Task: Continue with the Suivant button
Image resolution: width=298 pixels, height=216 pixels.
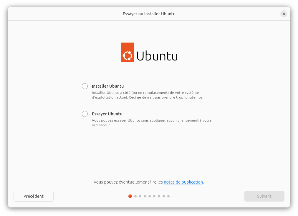Action: point(264,196)
